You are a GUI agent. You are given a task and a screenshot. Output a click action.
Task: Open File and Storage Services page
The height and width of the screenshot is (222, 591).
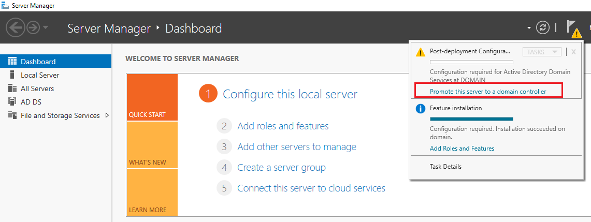point(60,115)
